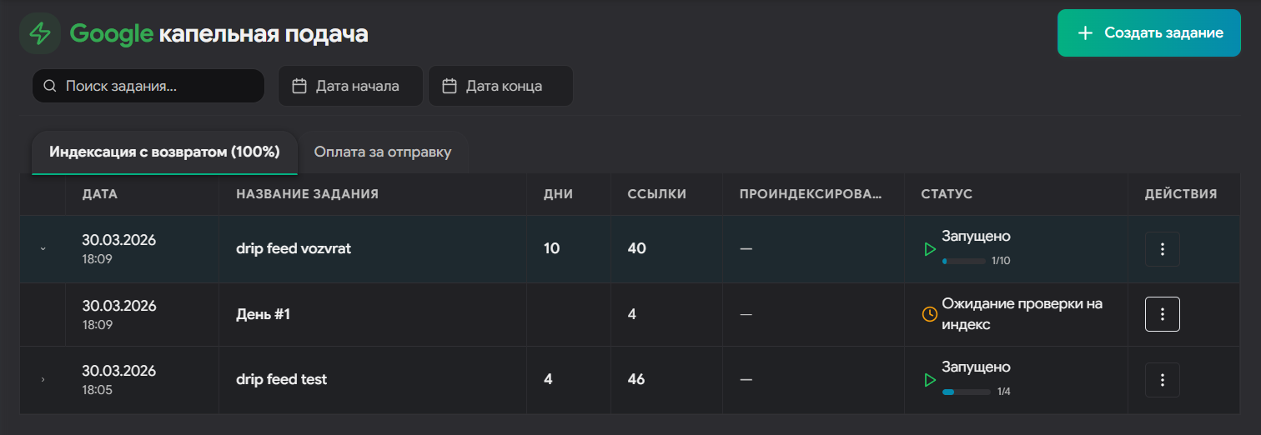Image resolution: width=1261 pixels, height=435 pixels.
Task: Select the task name День #1
Action: coord(263,314)
